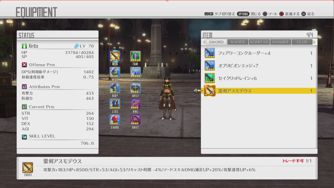Click the SP value 405/405
This screenshot has height=188, width=334.
click(84, 57)
